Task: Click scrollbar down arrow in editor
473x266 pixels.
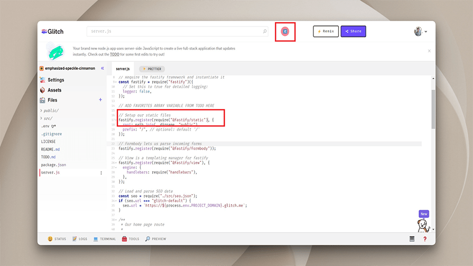Action: [433, 230]
